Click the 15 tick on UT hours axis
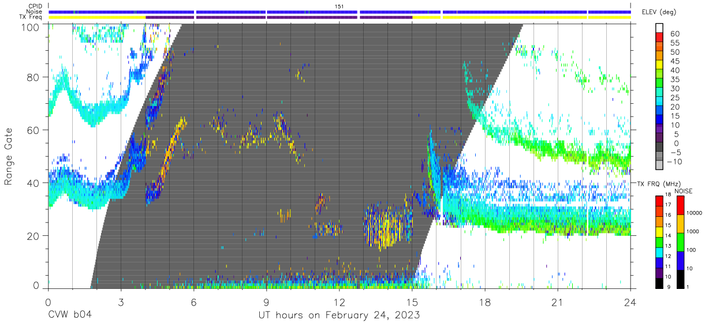The image size is (709, 327). (412, 302)
